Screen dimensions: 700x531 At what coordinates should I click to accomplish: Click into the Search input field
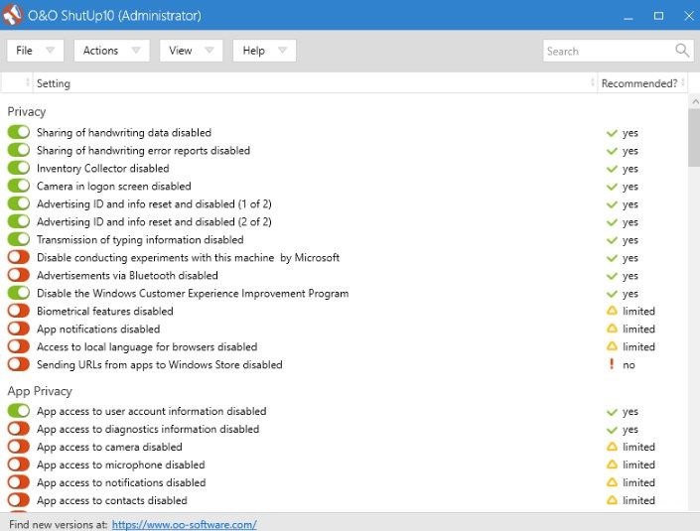pos(606,51)
